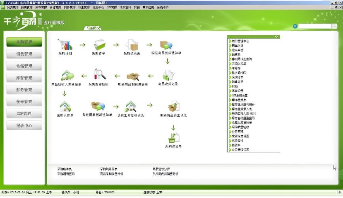The width and height of the screenshot is (343, 198).
Task: Click the search input field at top right
Action: [x=315, y=26]
